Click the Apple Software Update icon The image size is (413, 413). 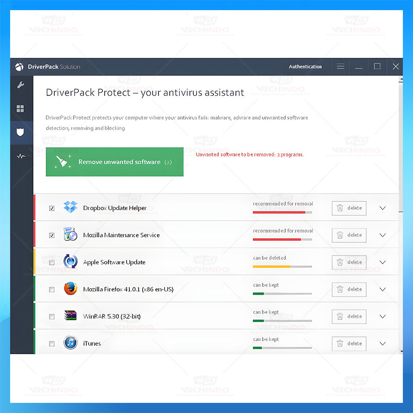click(x=70, y=261)
